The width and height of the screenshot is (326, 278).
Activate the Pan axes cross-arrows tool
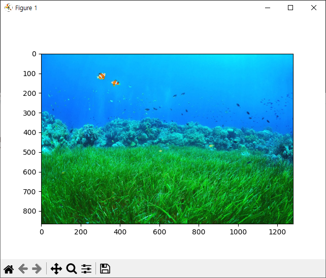[56, 269]
